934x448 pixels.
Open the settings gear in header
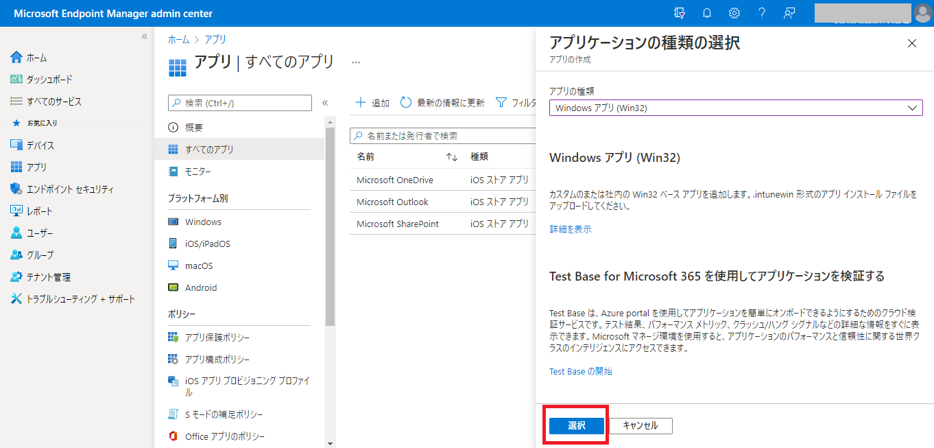pyautogui.click(x=734, y=13)
